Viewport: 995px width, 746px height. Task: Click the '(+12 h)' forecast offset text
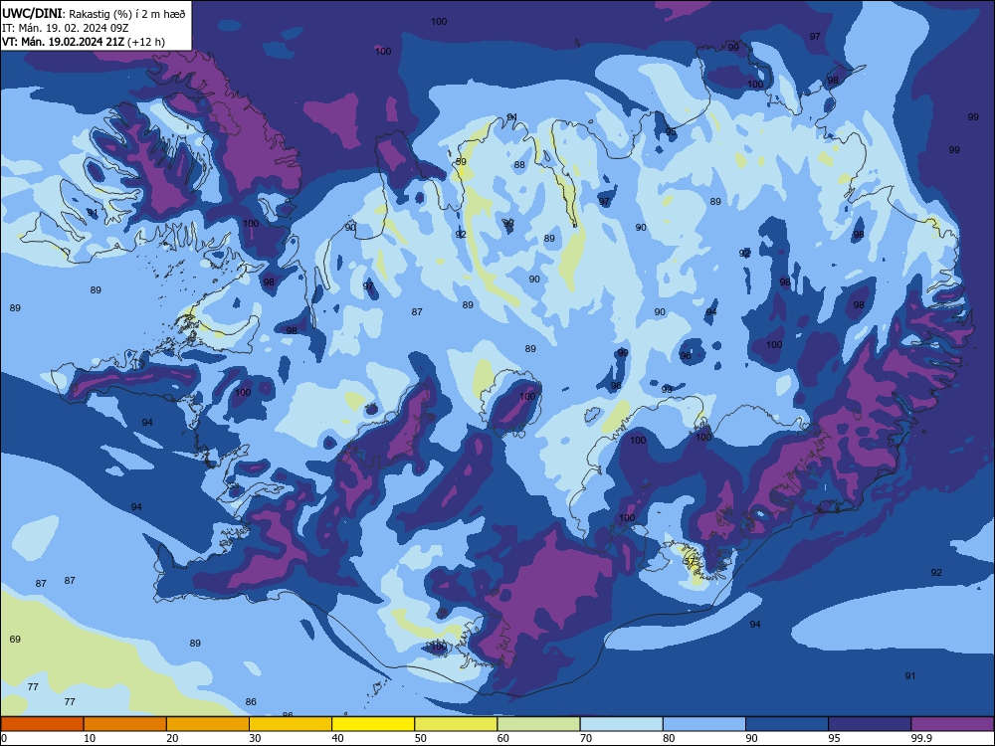[146, 42]
